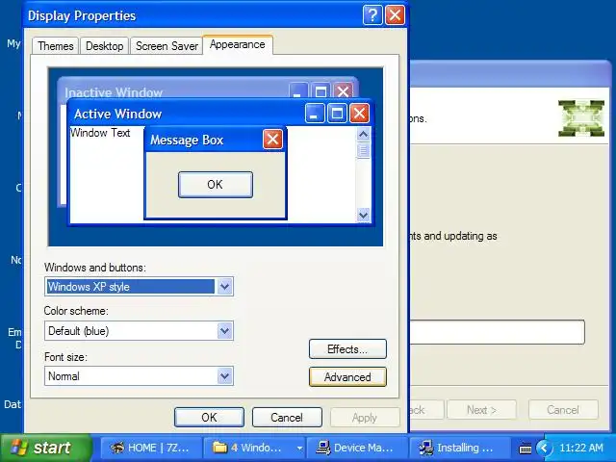
Task: Click the folder icon in taskbar group
Action: point(220,447)
